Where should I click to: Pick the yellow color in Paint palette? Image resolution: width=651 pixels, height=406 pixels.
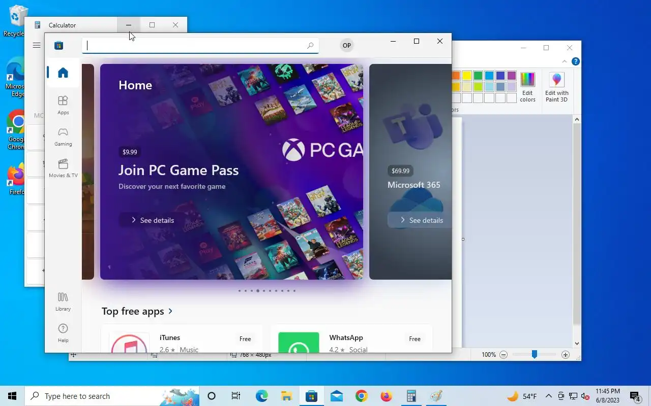(x=467, y=76)
